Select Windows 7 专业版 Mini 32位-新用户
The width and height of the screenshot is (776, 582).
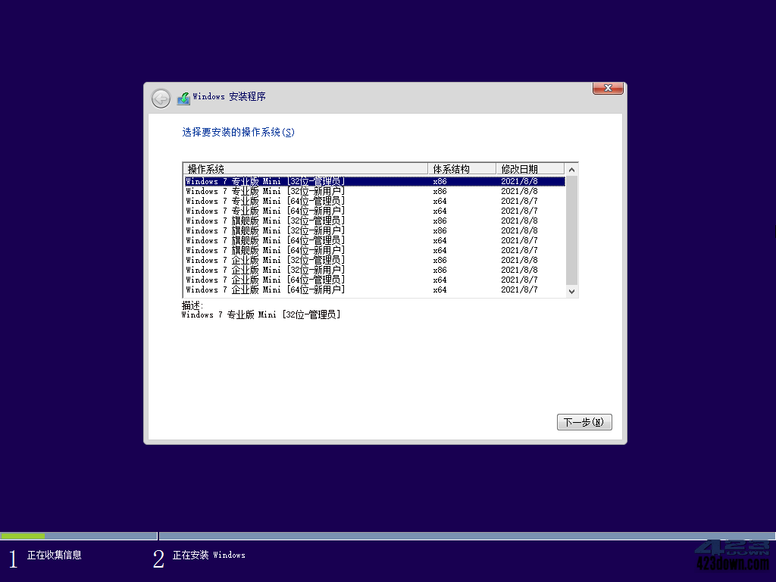tap(303, 191)
